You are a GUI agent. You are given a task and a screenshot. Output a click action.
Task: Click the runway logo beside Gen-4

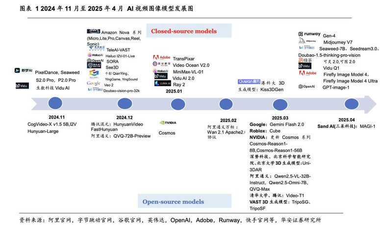click(x=309, y=34)
